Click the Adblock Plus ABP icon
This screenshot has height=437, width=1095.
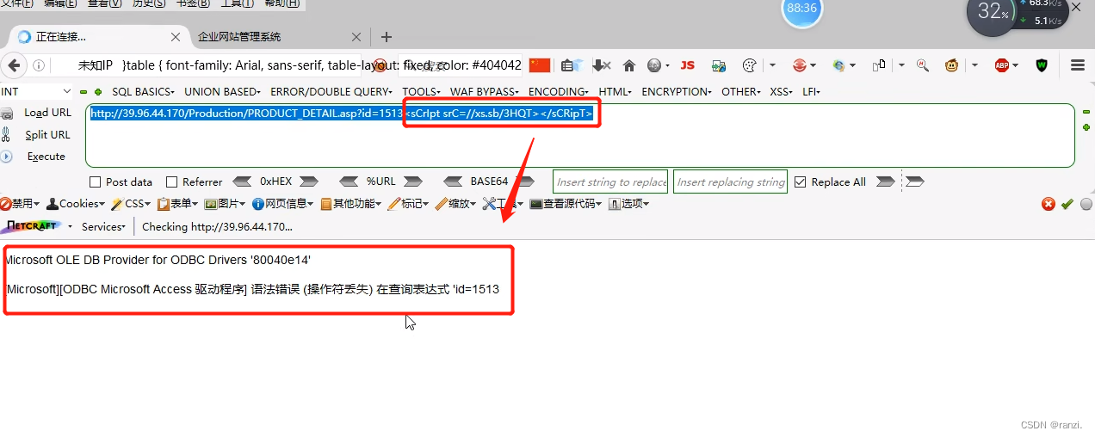coord(1002,65)
